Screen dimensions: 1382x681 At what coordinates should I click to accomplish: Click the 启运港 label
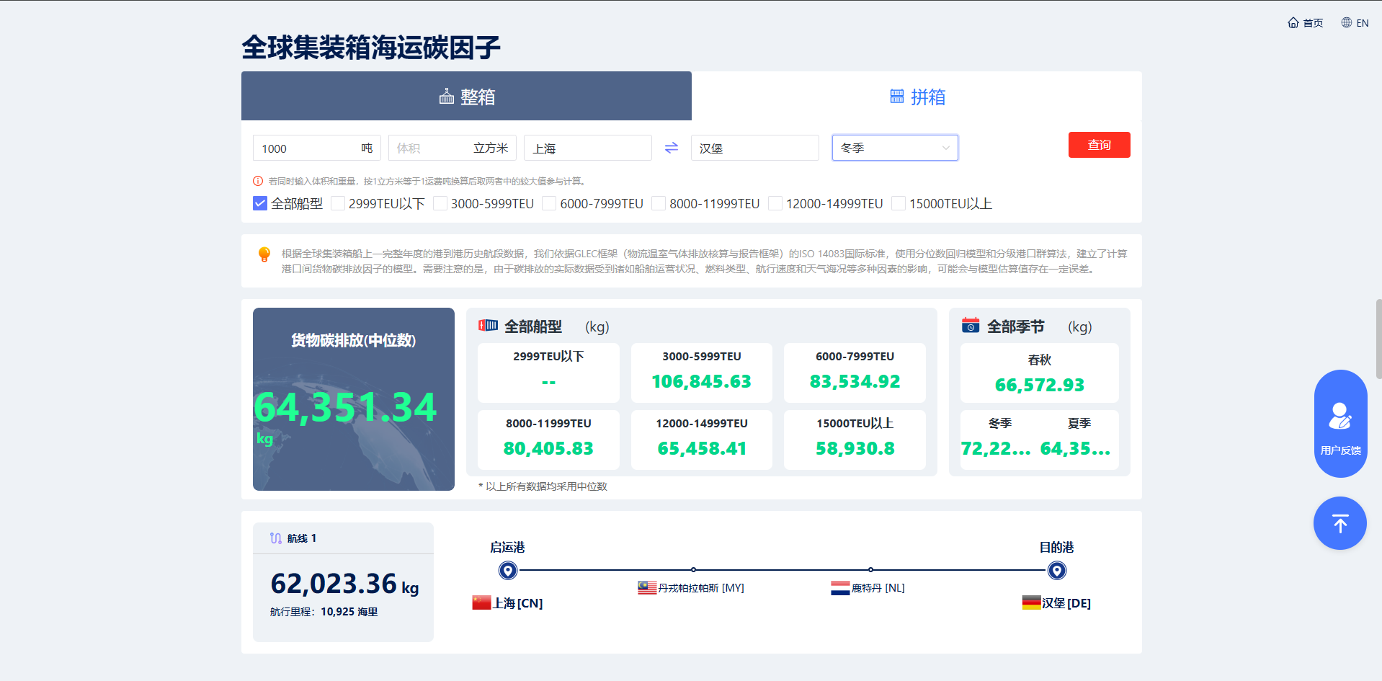pyautogui.click(x=508, y=547)
